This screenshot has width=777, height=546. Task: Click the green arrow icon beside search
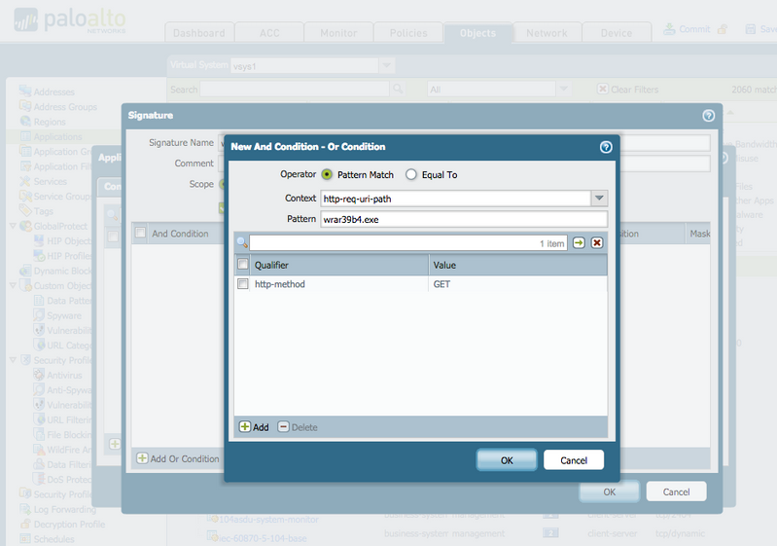tap(579, 243)
